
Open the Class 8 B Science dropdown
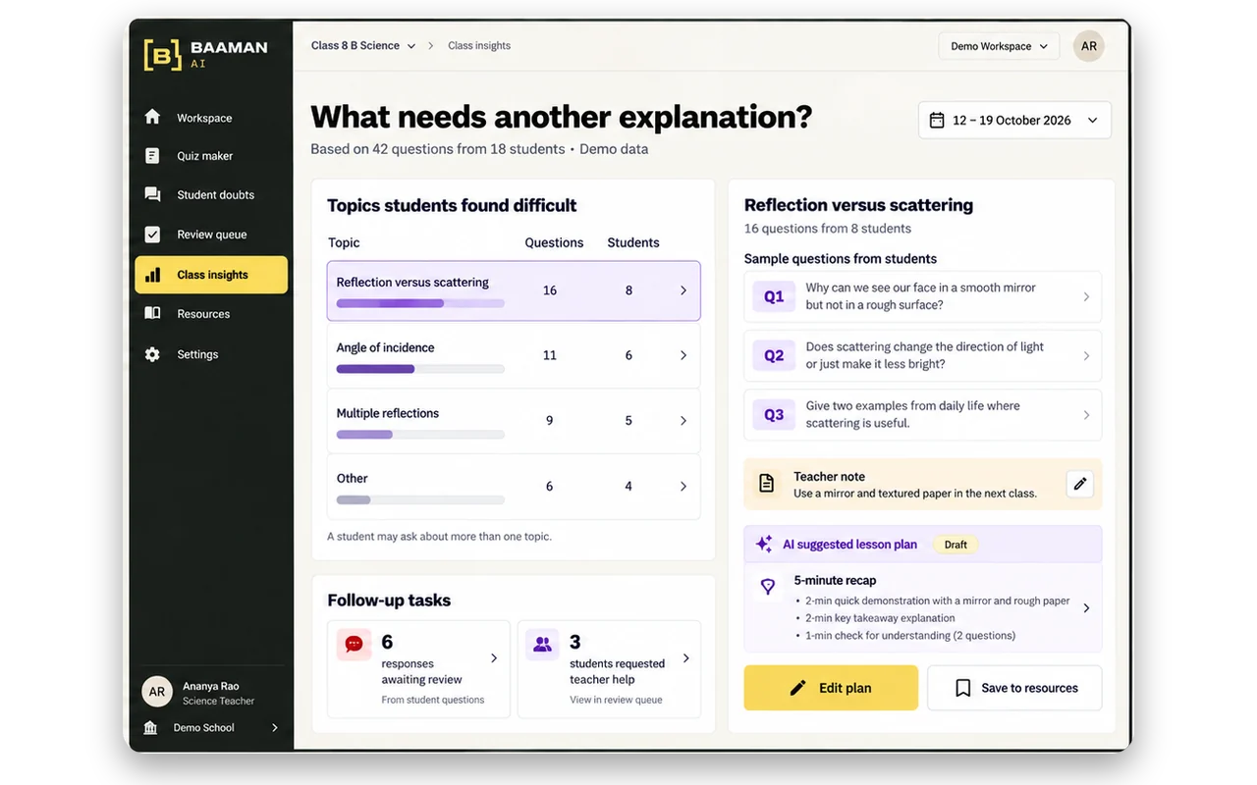(x=363, y=45)
